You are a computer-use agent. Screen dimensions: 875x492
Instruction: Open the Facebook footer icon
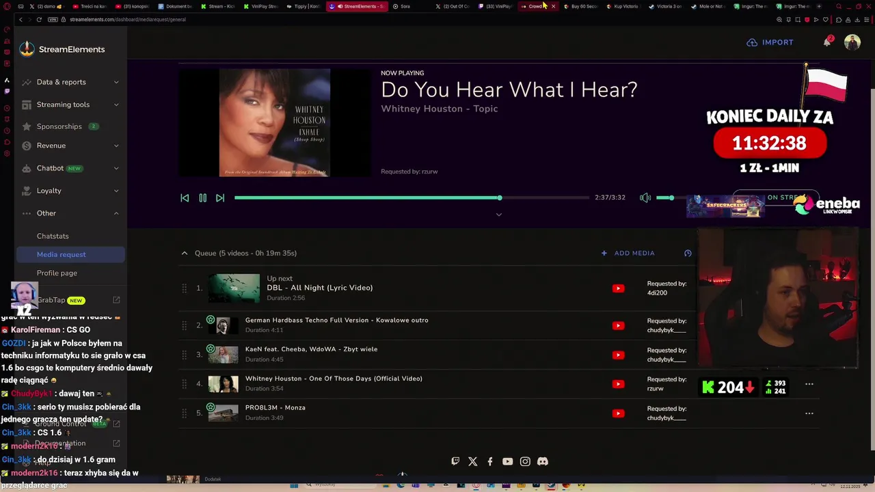coord(490,461)
